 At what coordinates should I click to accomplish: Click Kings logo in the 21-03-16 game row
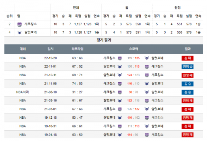(x=147, y=101)
